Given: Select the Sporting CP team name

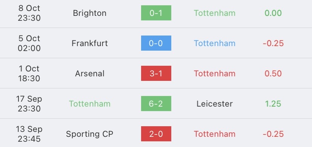Looking at the screenshot, I should point(89,134).
